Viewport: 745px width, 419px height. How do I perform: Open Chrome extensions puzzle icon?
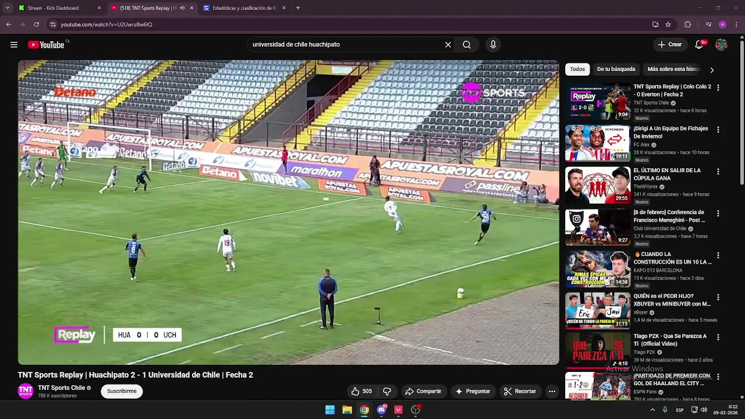688,24
